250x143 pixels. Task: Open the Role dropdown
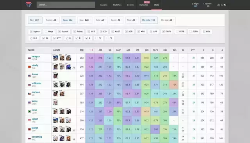coord(101,20)
